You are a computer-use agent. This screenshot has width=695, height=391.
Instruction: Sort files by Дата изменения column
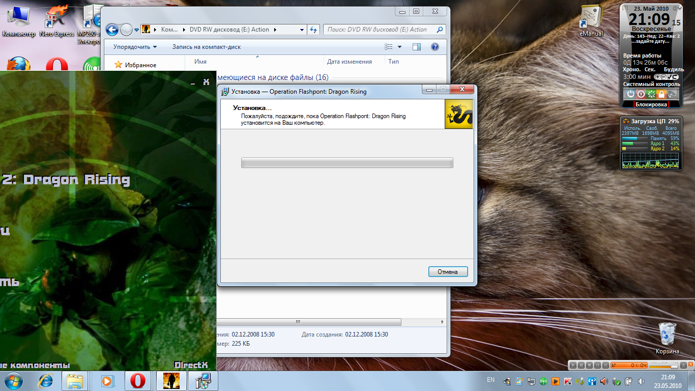tap(350, 62)
